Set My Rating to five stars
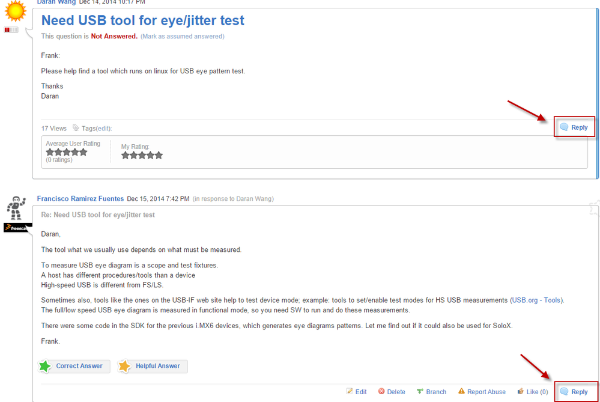Image resolution: width=600 pixels, height=402 pixels. (159, 155)
